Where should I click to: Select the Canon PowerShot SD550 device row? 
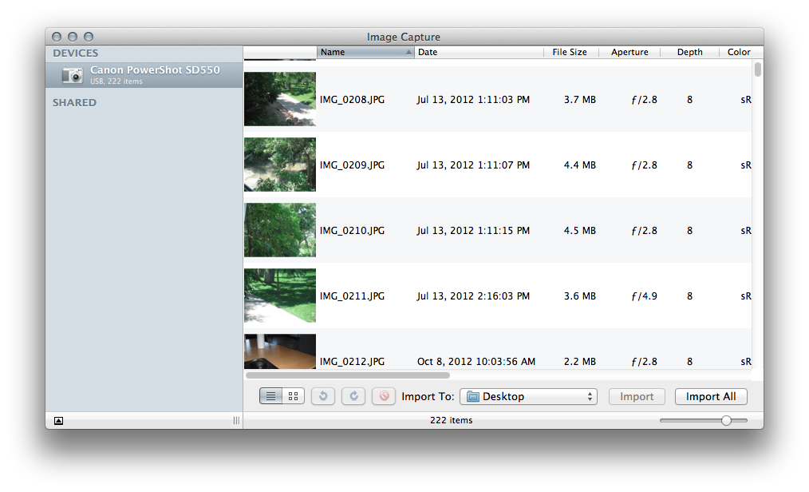(x=144, y=75)
